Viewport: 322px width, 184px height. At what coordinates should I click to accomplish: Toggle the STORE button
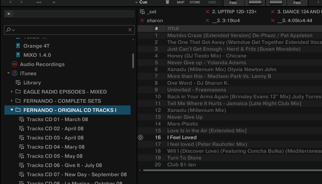pos(195,2)
